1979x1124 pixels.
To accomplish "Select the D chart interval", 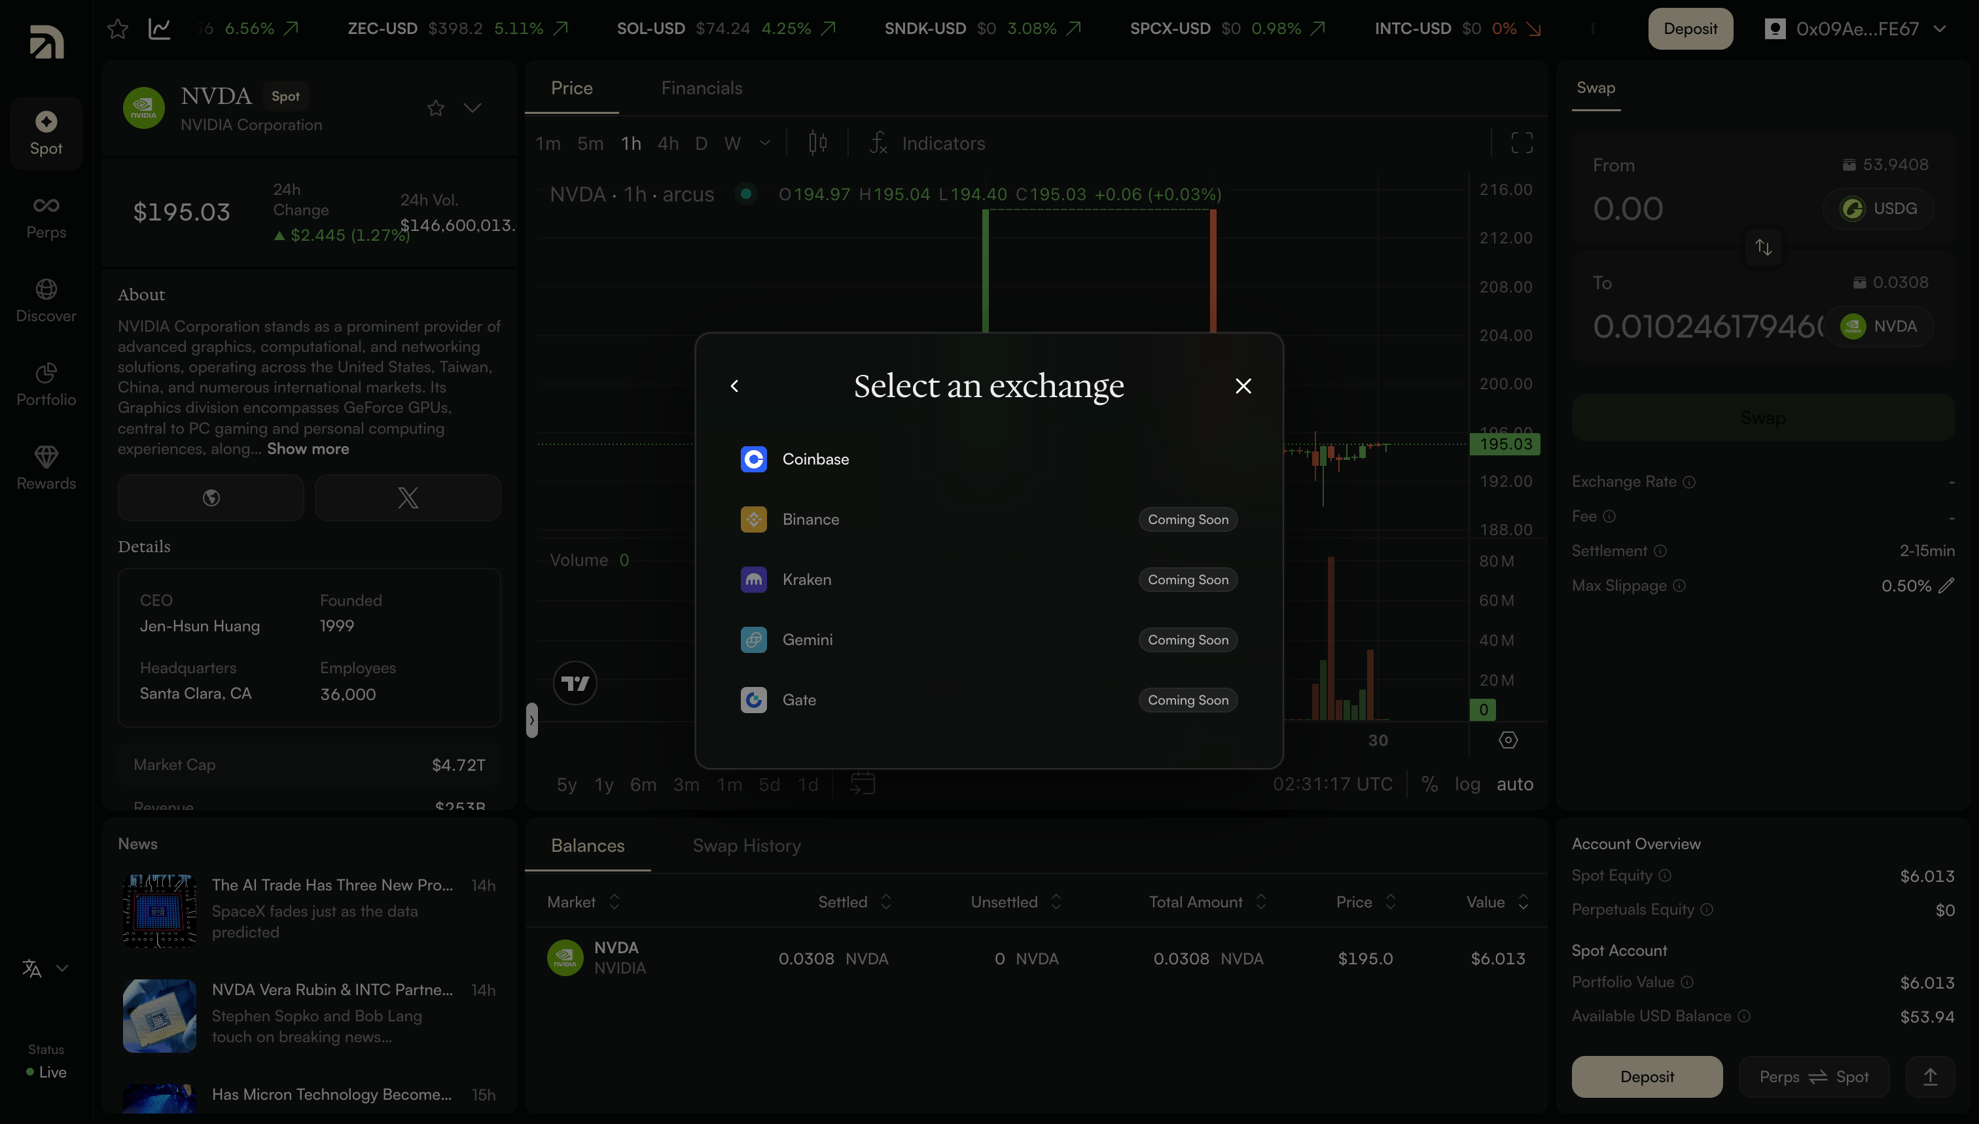I will coord(701,143).
